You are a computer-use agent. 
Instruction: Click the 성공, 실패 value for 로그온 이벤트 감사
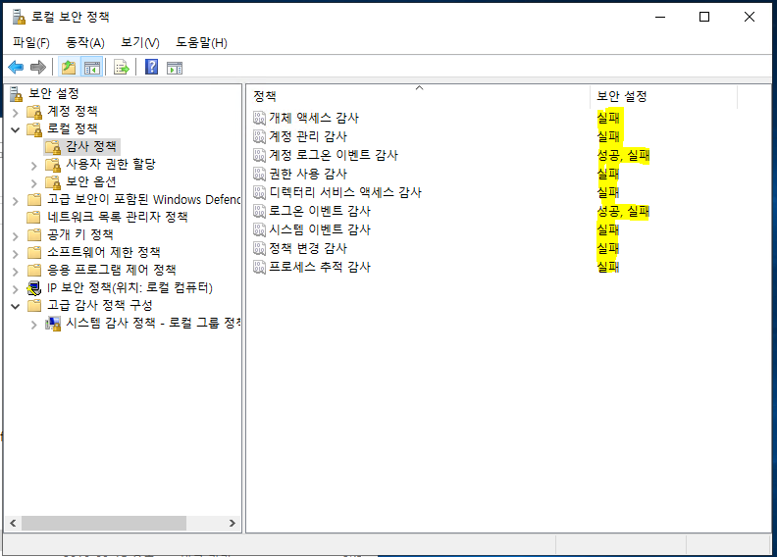coord(623,212)
